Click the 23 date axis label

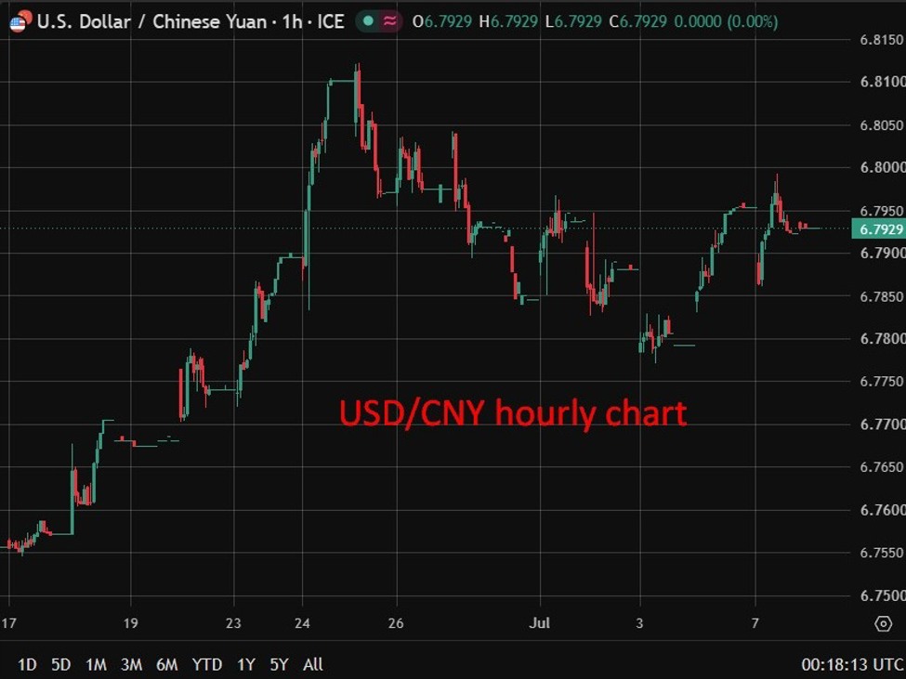pos(233,623)
